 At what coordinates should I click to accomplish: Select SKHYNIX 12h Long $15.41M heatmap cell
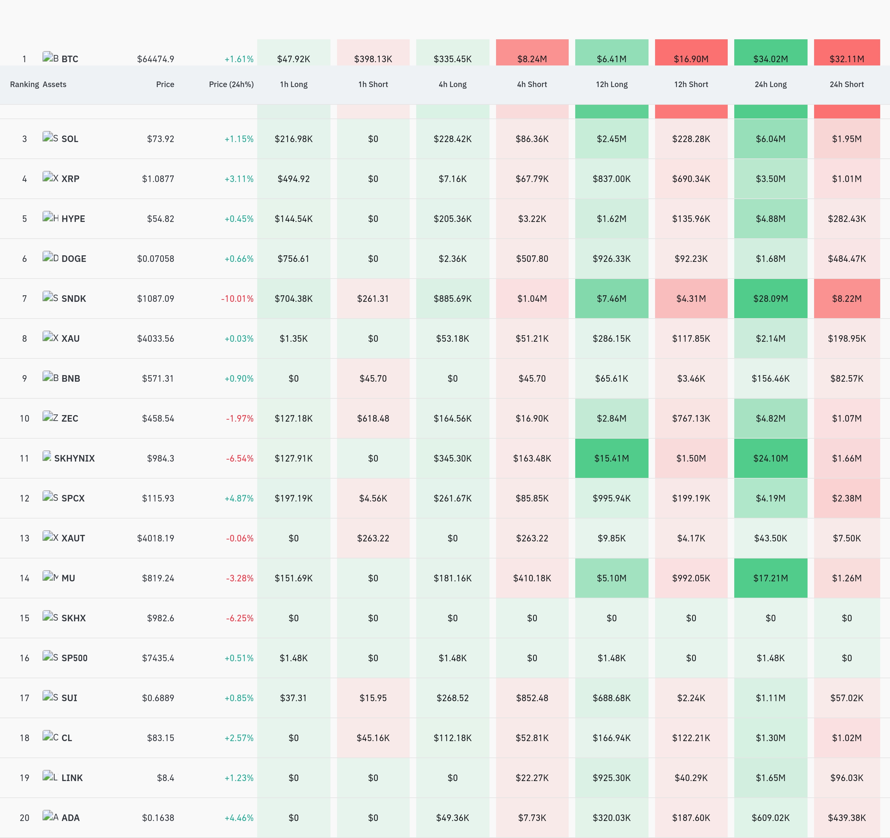(612, 458)
